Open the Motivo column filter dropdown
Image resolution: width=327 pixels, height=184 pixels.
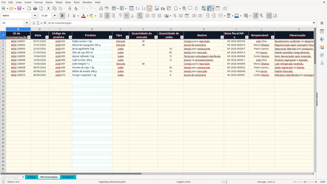tap(222, 37)
